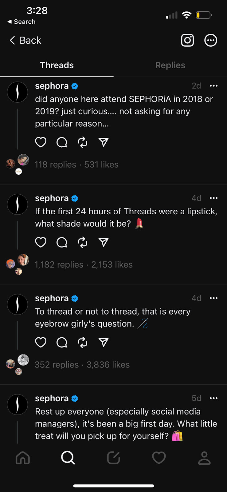The image size is (227, 492).
Task: Open Sephora's Instagram profile icon
Action: pyautogui.click(x=187, y=40)
